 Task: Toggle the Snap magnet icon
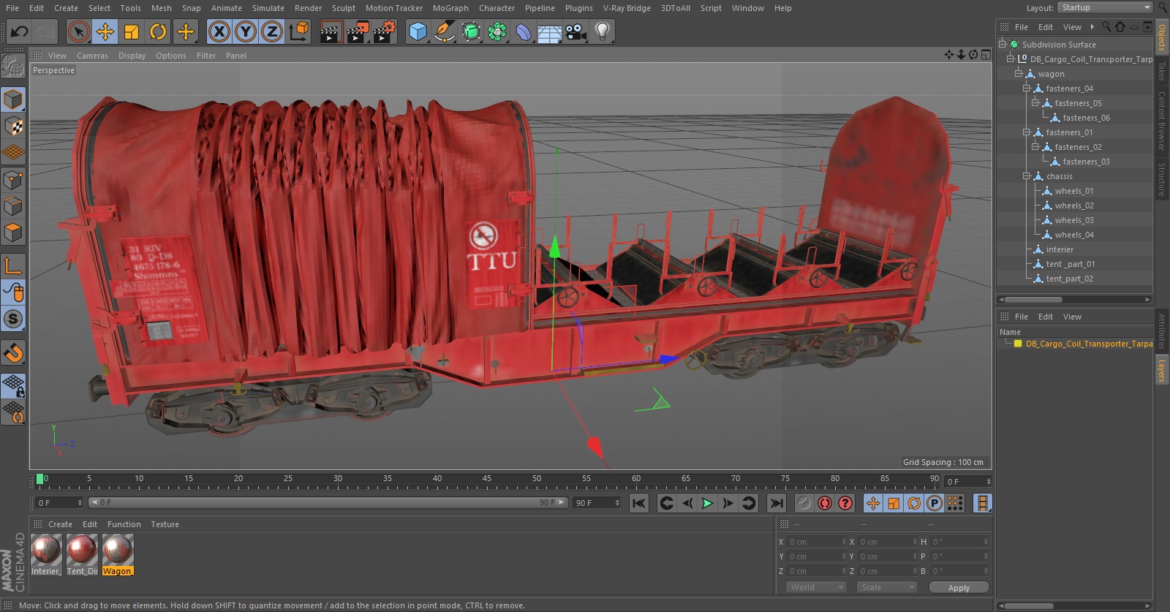coord(13,353)
